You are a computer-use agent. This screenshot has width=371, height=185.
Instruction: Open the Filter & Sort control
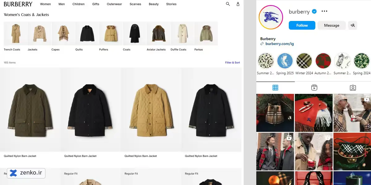(232, 63)
